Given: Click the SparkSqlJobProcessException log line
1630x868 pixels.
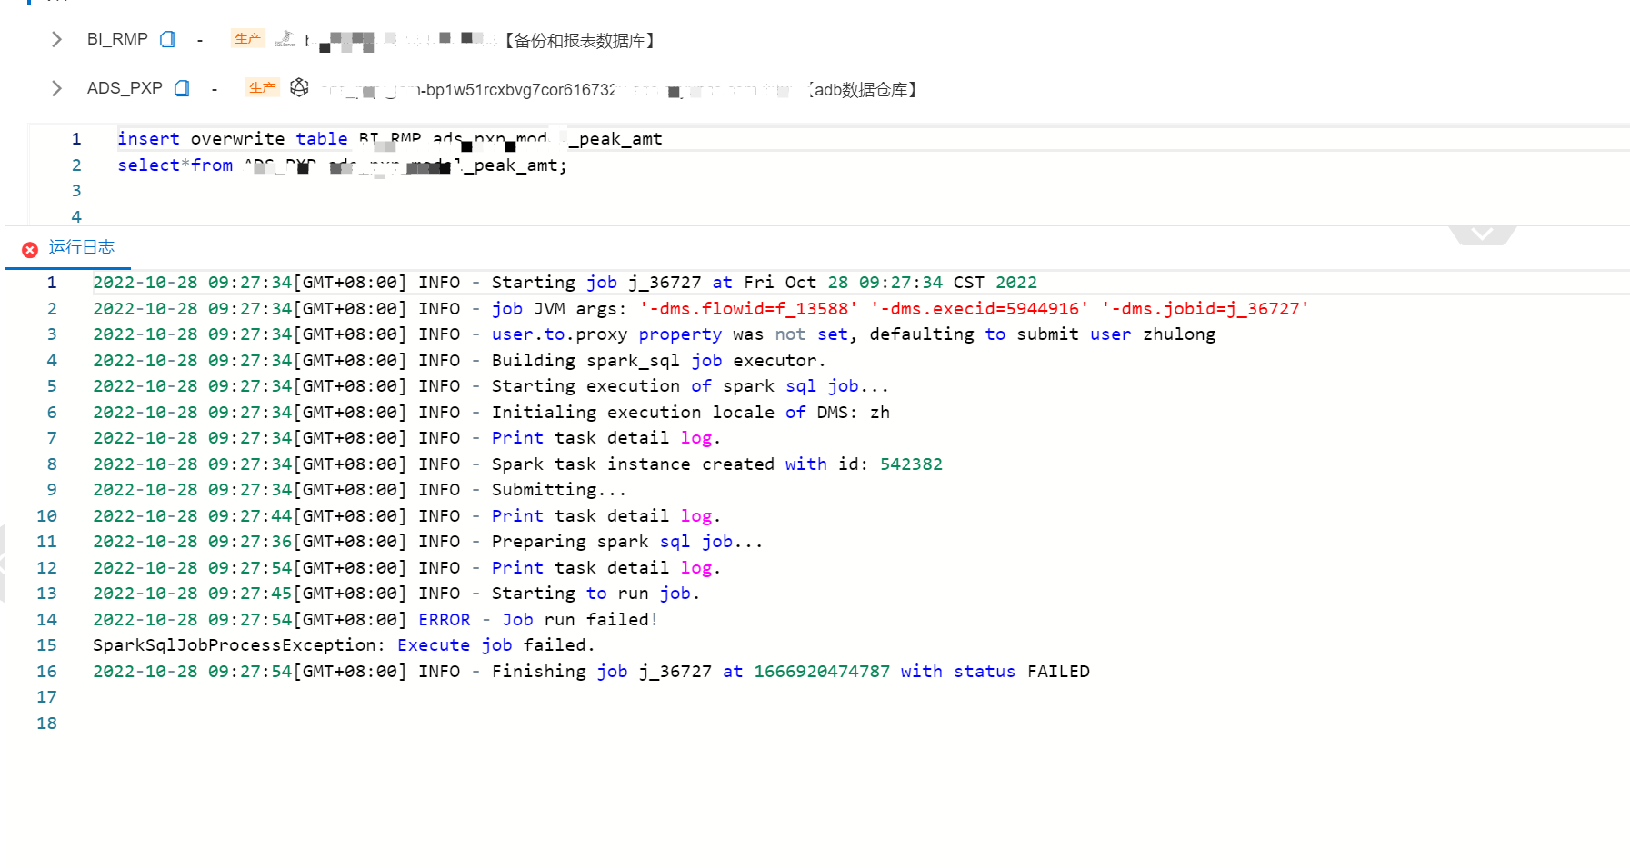Looking at the screenshot, I should click(x=344, y=645).
